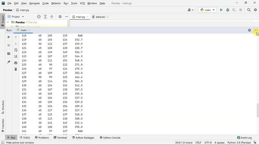Toggle scroll to end of output
The width and height of the screenshot is (259, 145).
tap(16, 56)
